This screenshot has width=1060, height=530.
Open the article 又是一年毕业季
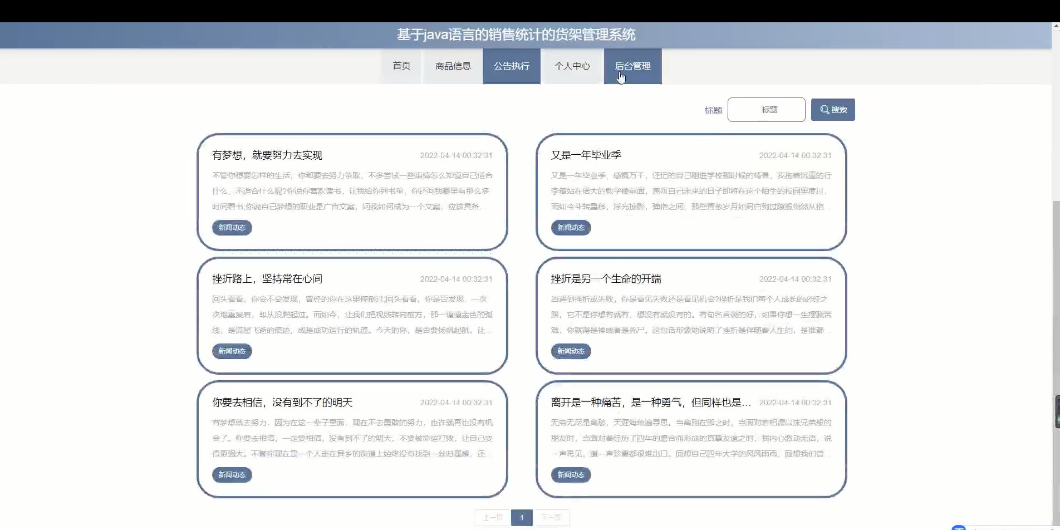(586, 155)
